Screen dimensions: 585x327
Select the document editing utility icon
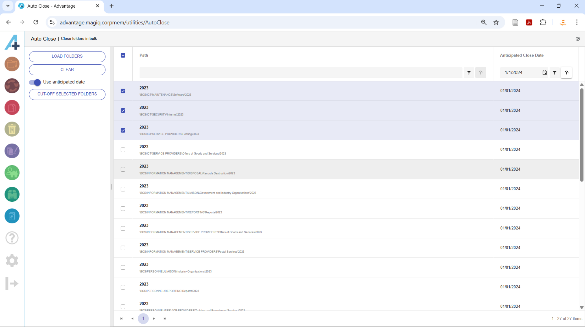12,151
